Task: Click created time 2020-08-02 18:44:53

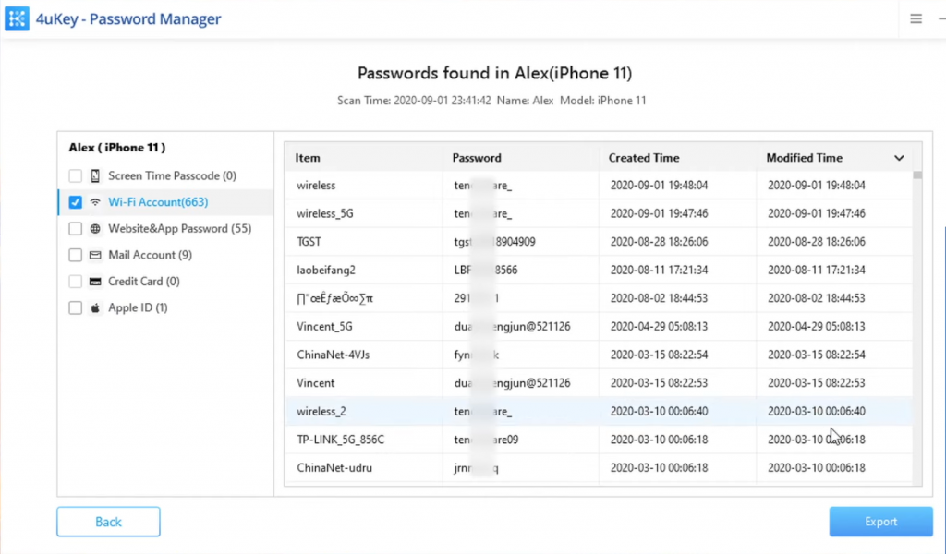Action: (659, 298)
